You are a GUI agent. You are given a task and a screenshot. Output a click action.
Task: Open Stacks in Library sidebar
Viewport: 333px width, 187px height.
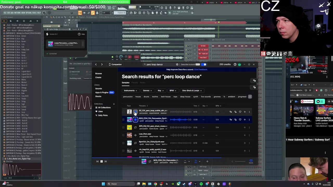click(x=98, y=96)
